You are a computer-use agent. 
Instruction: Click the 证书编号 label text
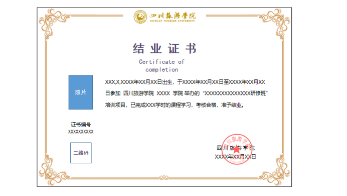[81, 125]
